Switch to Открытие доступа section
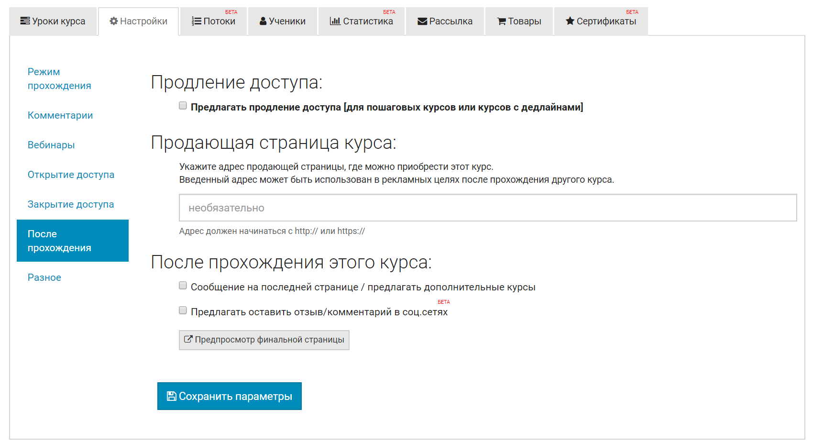This screenshot has width=813, height=443. pyautogui.click(x=71, y=175)
